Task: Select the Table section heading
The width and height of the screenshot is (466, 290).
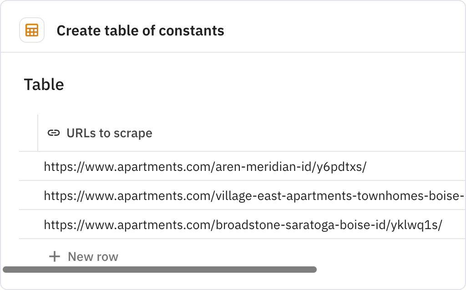Action: pos(43,84)
